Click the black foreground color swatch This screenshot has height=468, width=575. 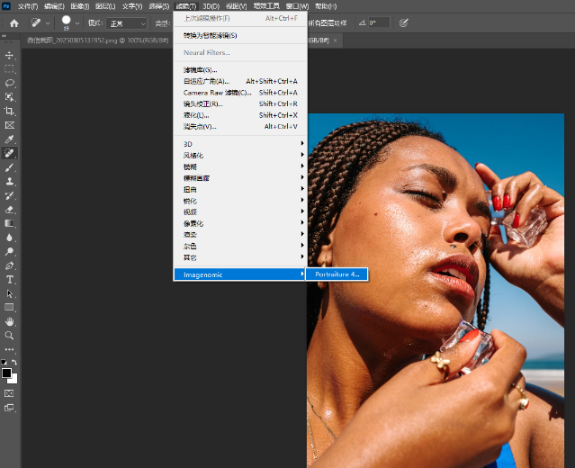6,372
